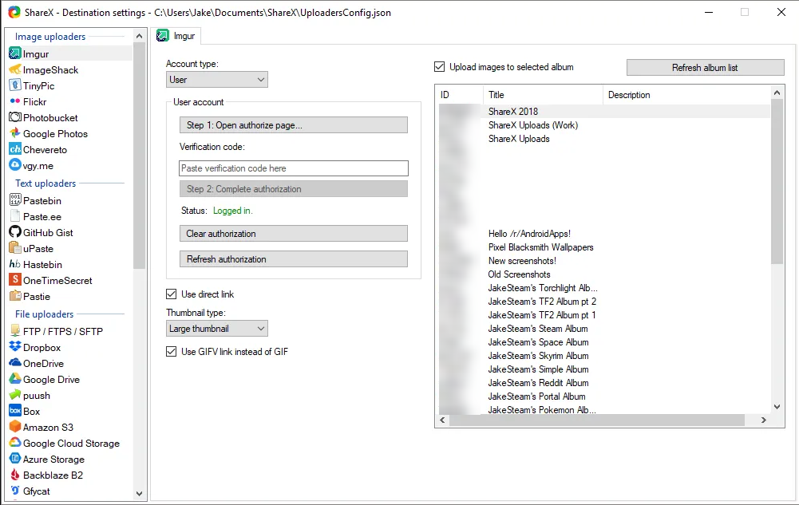Select the Flickr icon in sidebar

click(x=15, y=102)
